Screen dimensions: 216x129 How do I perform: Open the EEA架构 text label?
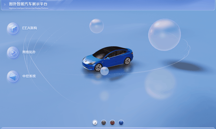pos(30,28)
